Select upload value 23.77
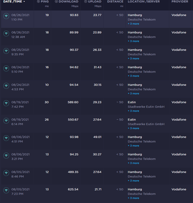 pos(98,15)
